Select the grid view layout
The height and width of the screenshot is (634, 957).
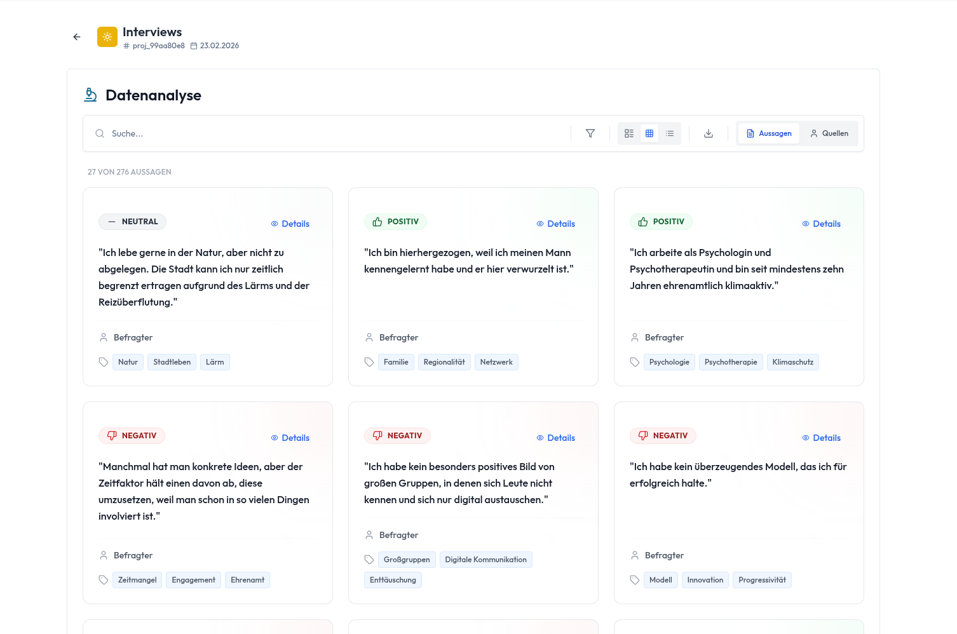click(x=649, y=133)
